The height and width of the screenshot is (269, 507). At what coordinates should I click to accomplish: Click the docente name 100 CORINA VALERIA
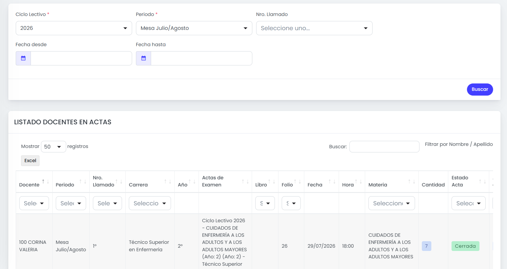33,246
